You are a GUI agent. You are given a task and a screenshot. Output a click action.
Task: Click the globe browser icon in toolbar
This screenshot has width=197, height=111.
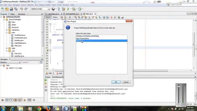pyautogui.click(x=53, y=9)
